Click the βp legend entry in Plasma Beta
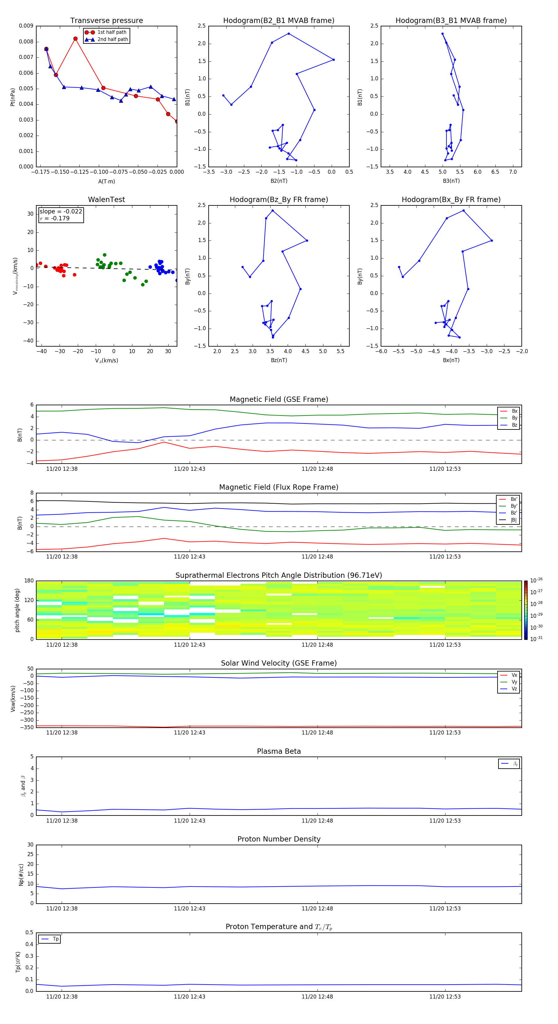The image size is (558, 1024). tap(509, 764)
